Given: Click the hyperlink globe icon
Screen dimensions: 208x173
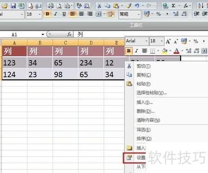Looking at the screenshot, I should pyautogui.click(x=165, y=6).
